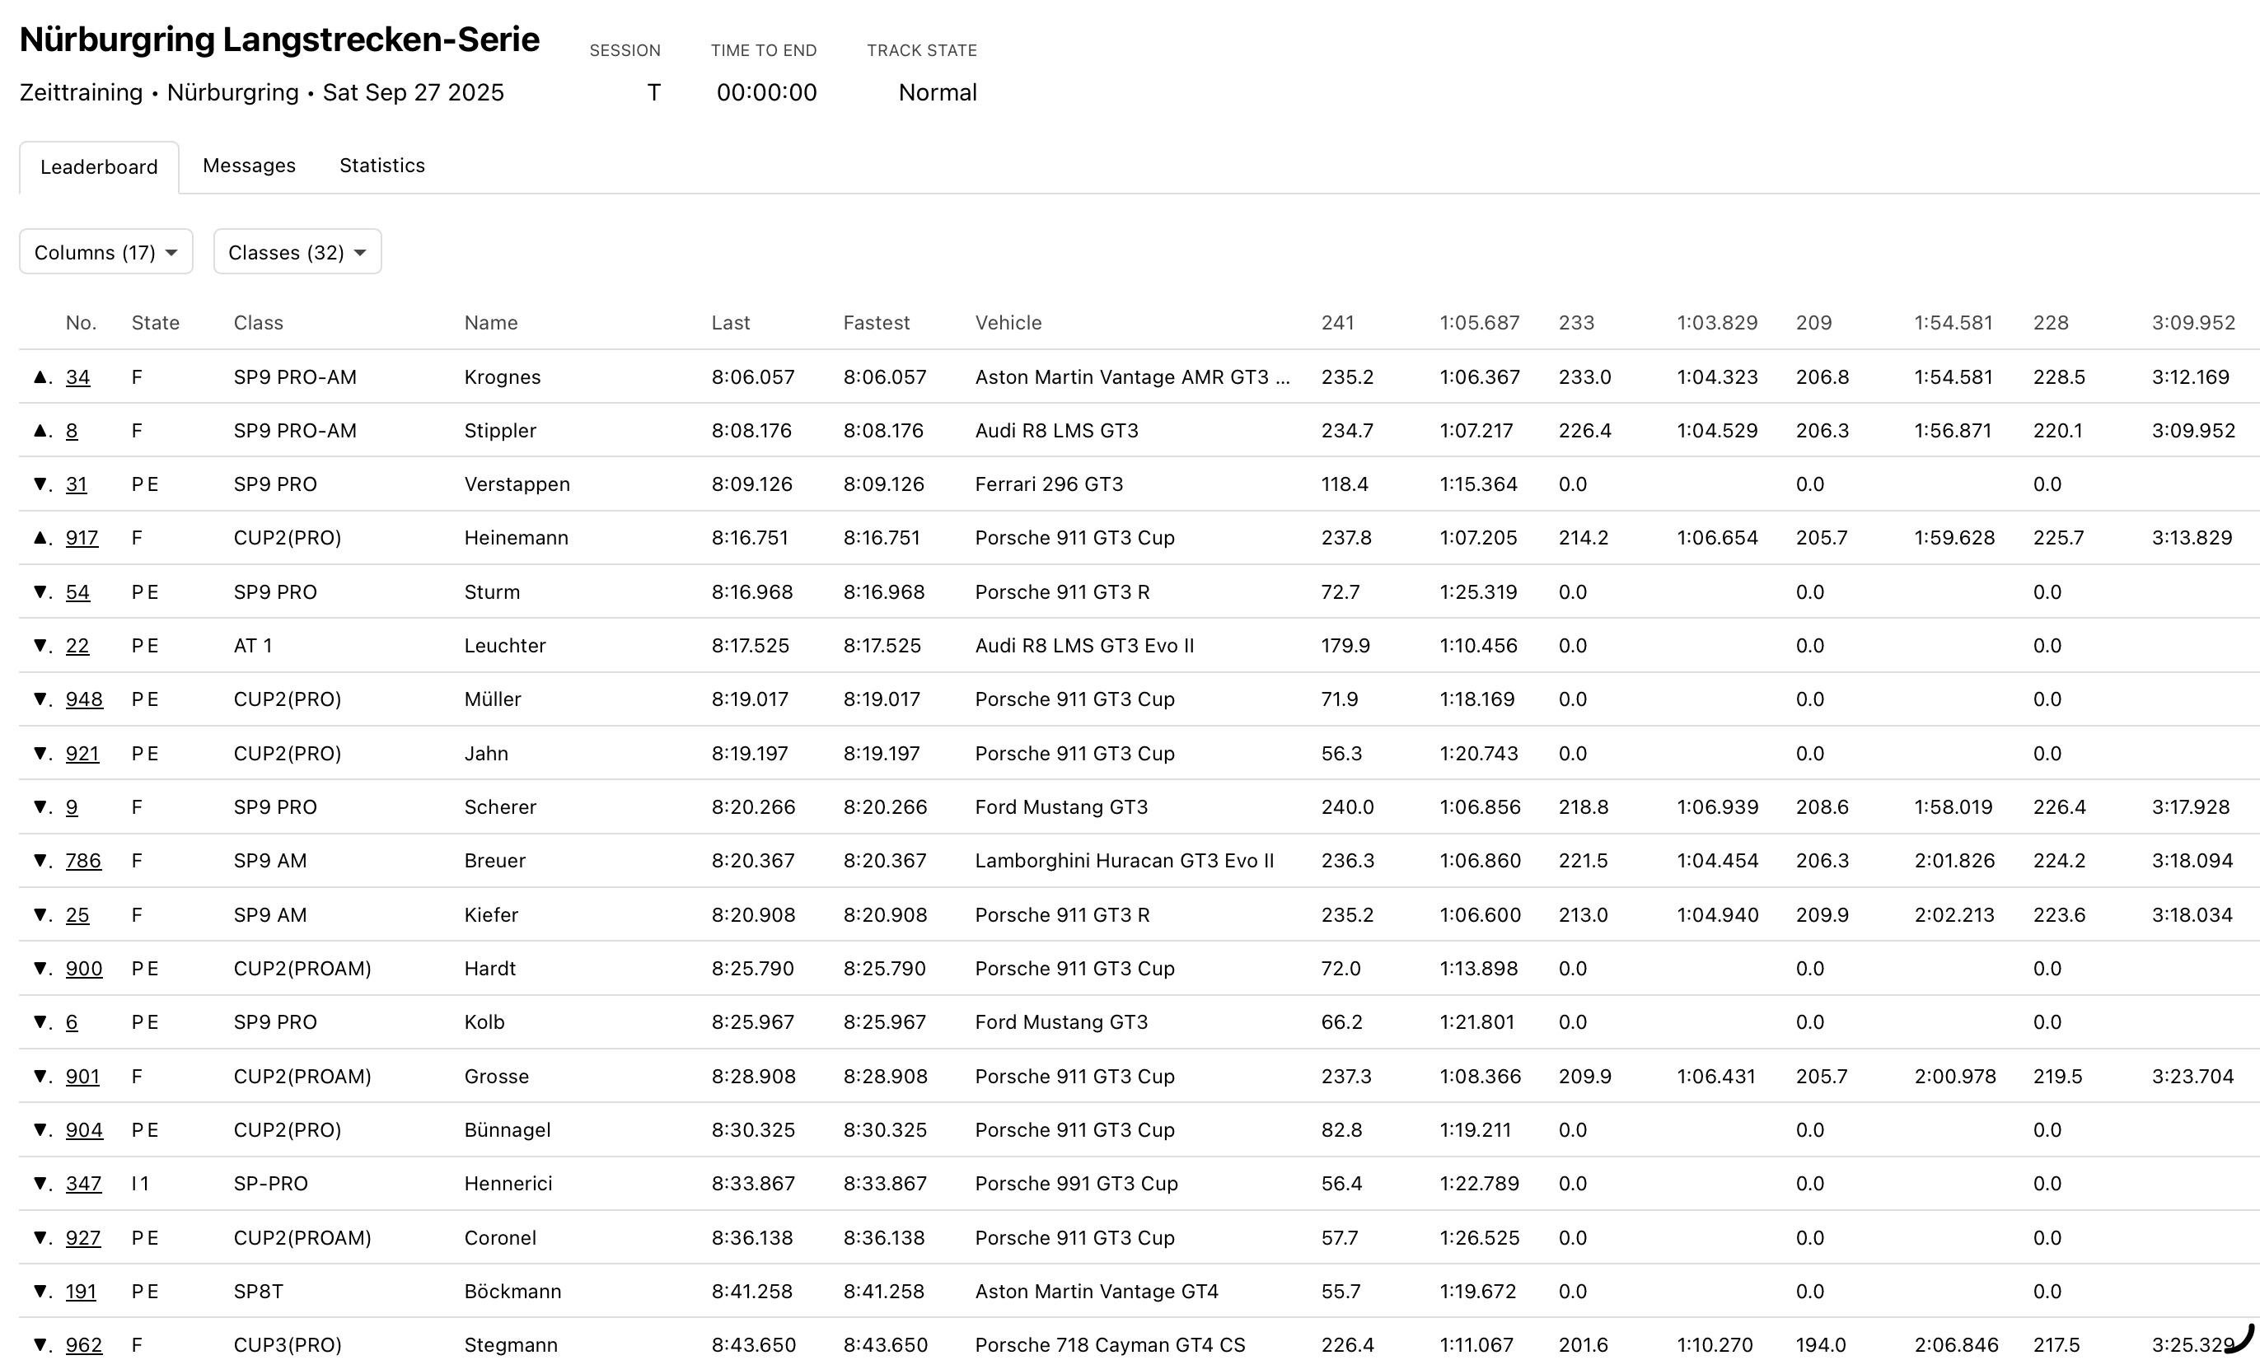Click up arrow icon beside car 8

tap(40, 431)
